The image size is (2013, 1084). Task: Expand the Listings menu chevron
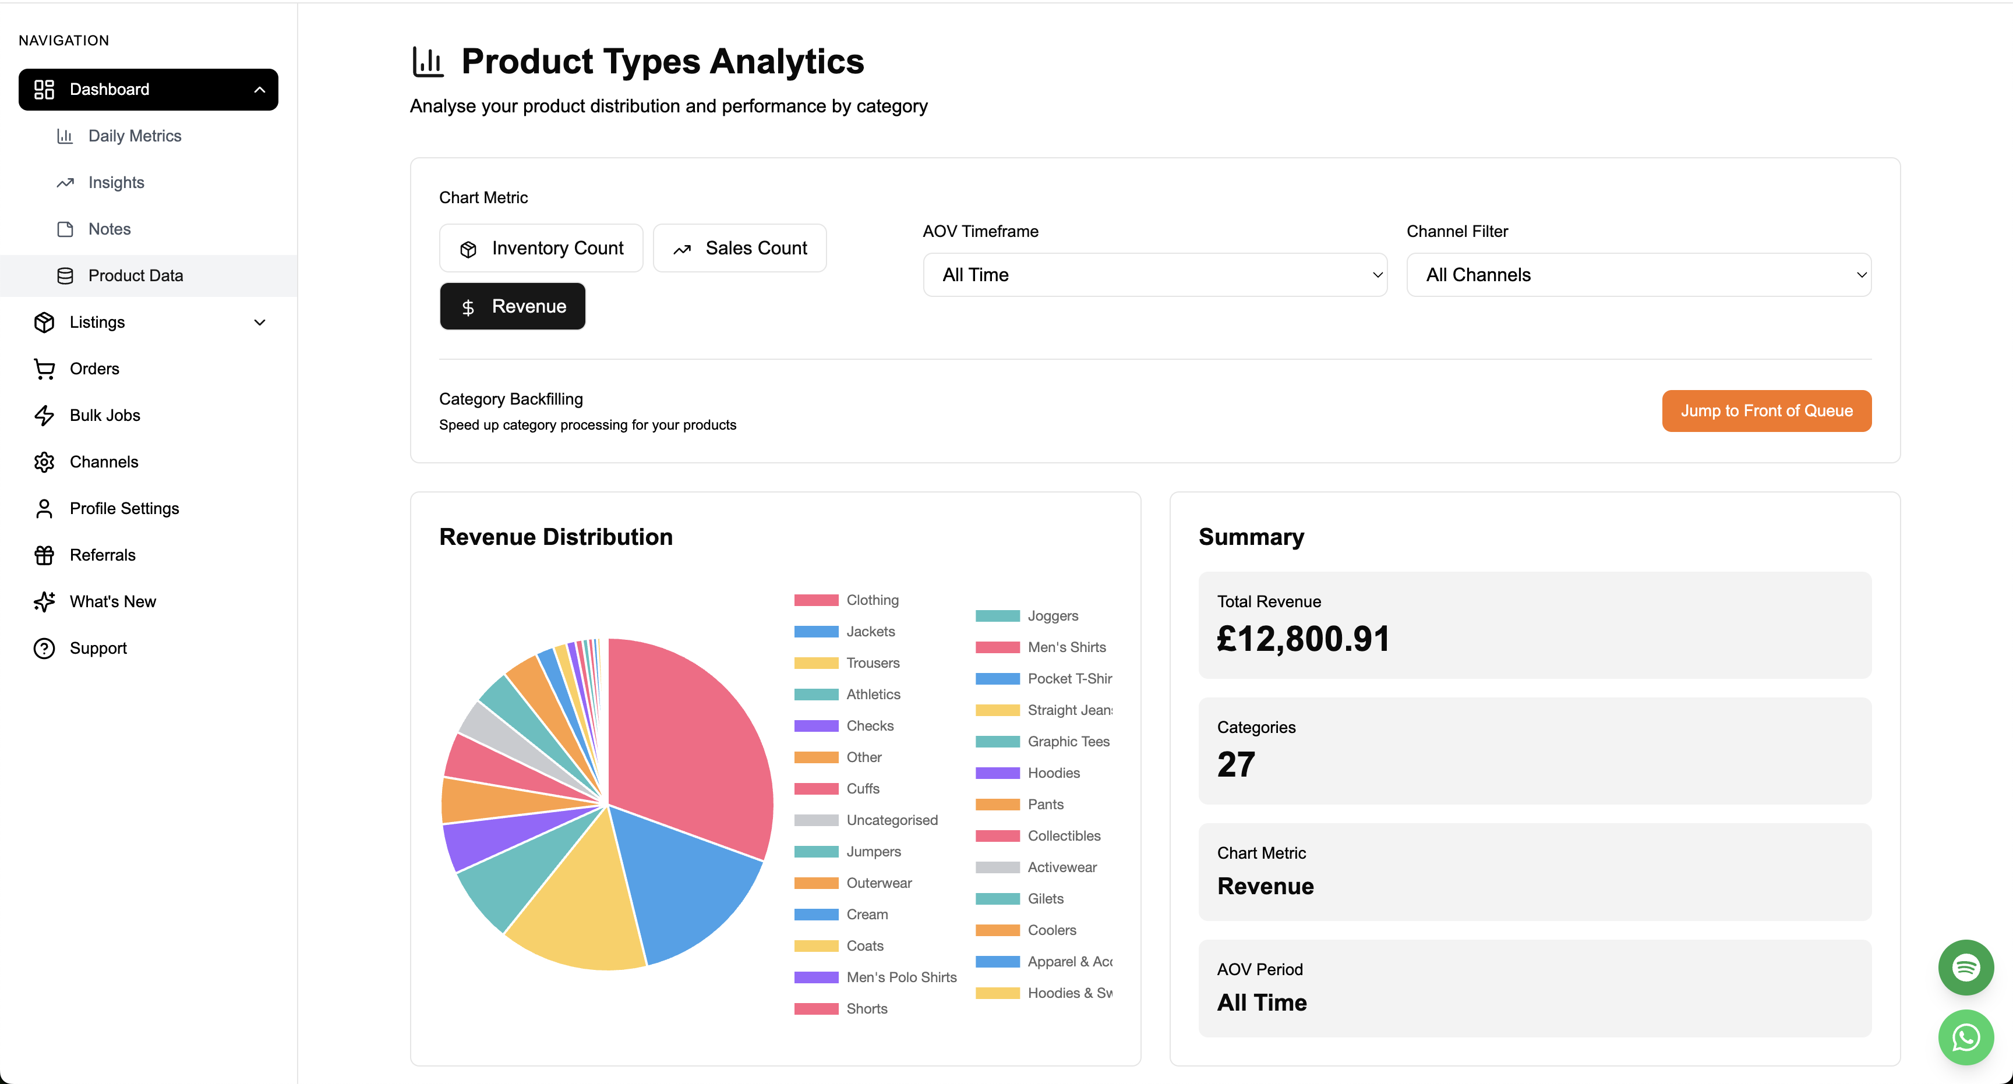259,323
